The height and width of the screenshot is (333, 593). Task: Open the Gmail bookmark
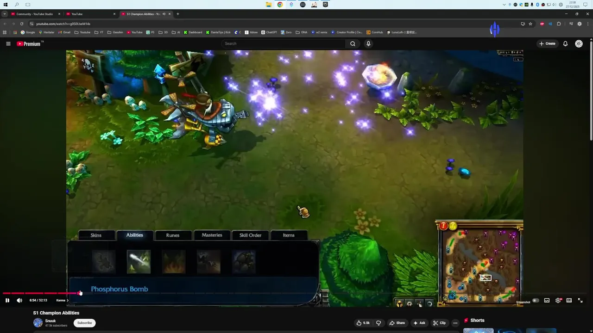coord(64,32)
